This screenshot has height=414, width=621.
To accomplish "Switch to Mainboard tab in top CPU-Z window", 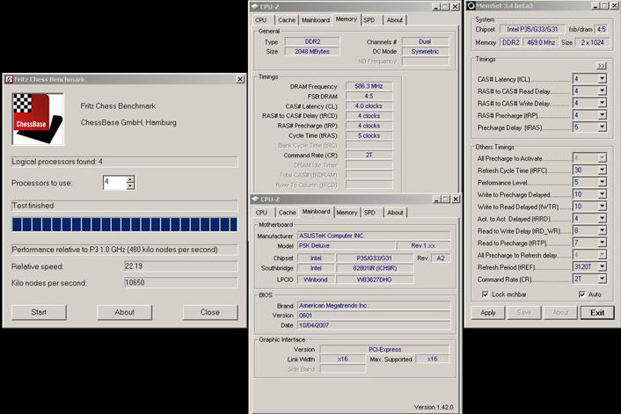I will coord(315,20).
